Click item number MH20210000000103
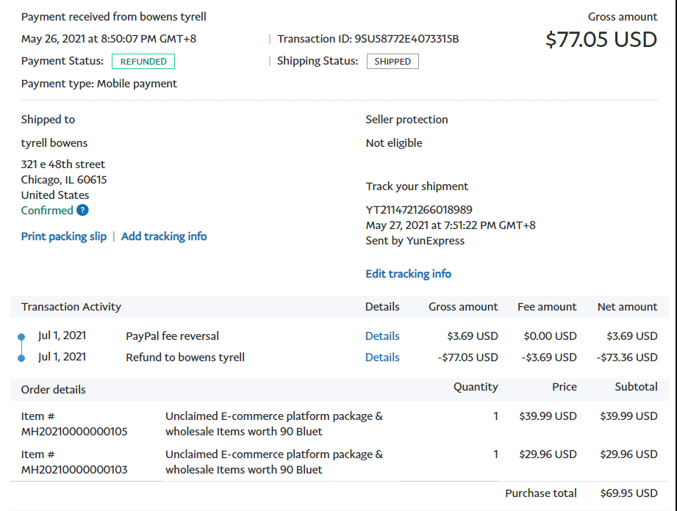This screenshot has width=677, height=511. click(x=74, y=470)
